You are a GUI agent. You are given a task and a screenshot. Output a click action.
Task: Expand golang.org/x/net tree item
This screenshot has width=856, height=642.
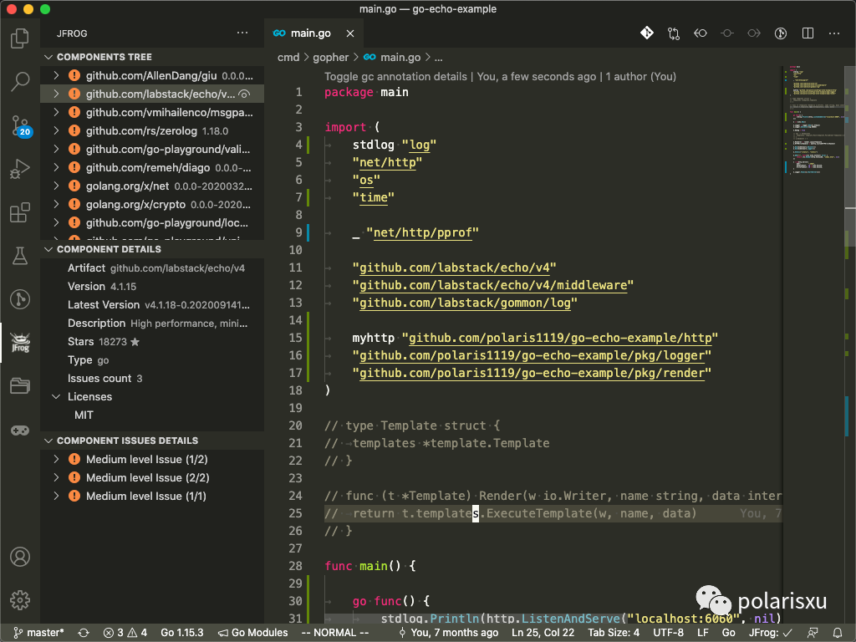pos(56,186)
